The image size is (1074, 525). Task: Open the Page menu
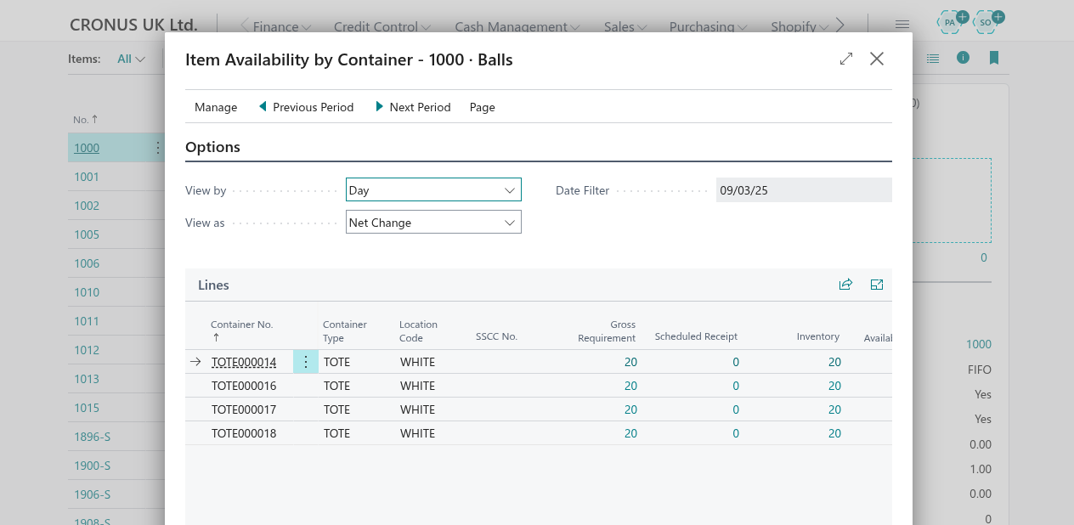(482, 107)
